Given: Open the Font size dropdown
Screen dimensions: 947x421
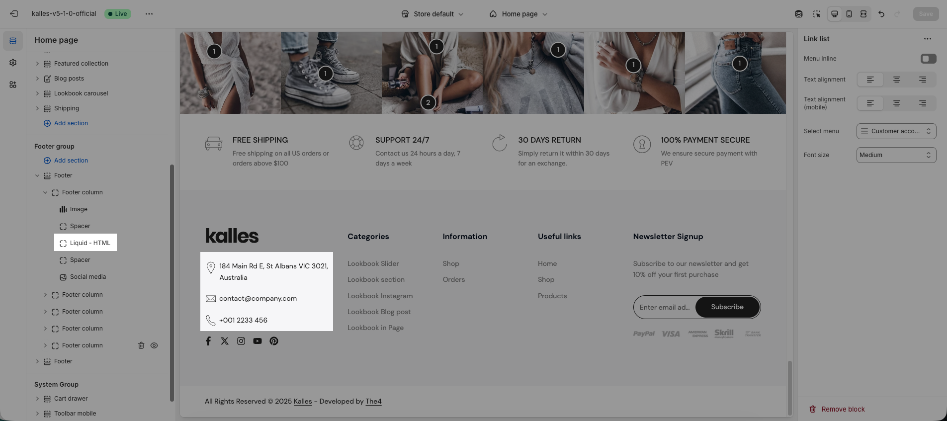Looking at the screenshot, I should pyautogui.click(x=896, y=155).
